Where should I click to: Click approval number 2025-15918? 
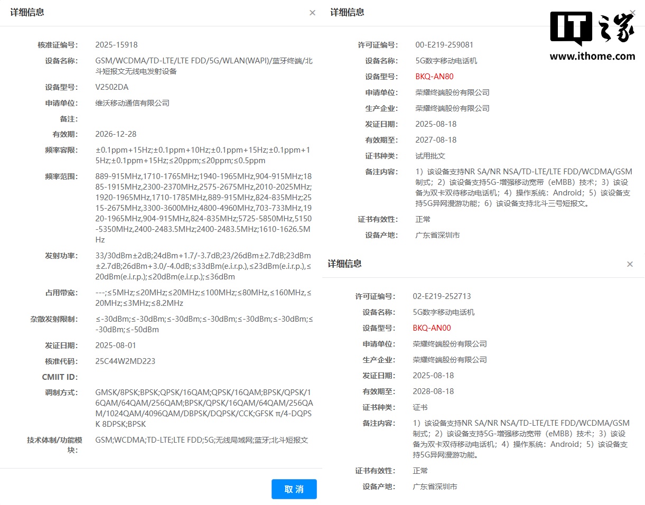pyautogui.click(x=116, y=45)
